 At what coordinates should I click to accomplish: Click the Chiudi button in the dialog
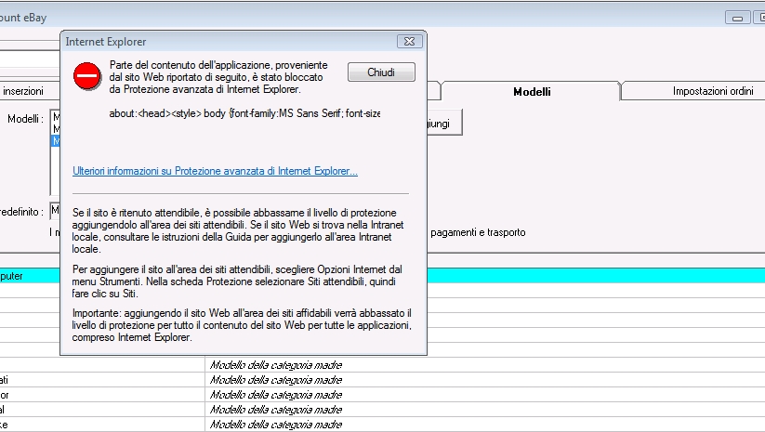click(x=381, y=72)
